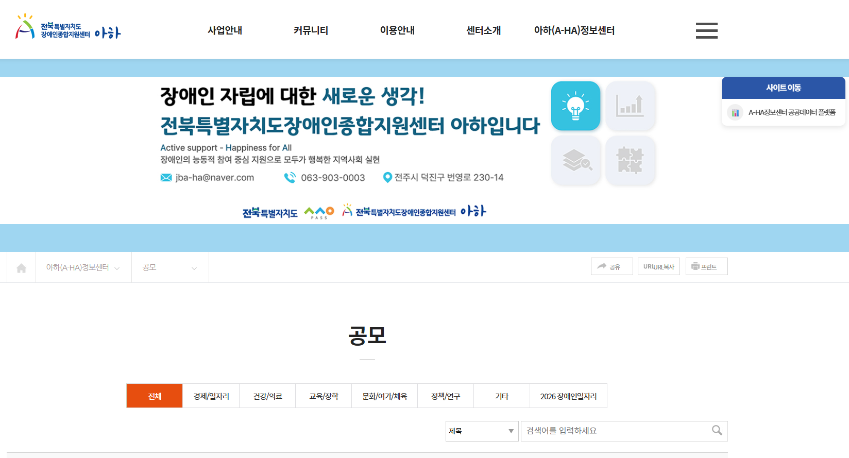Open the 아하(A-HA)정보센터 menu
The image size is (849, 458).
(x=574, y=30)
